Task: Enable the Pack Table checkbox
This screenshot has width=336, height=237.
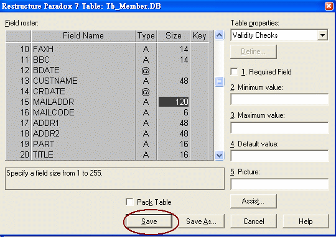Action: click(x=130, y=202)
